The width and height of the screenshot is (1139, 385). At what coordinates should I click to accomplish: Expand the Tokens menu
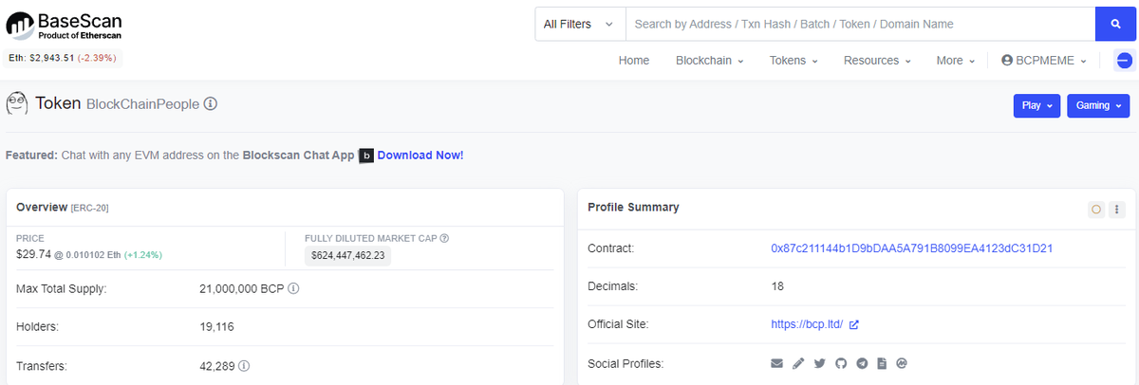coord(794,61)
